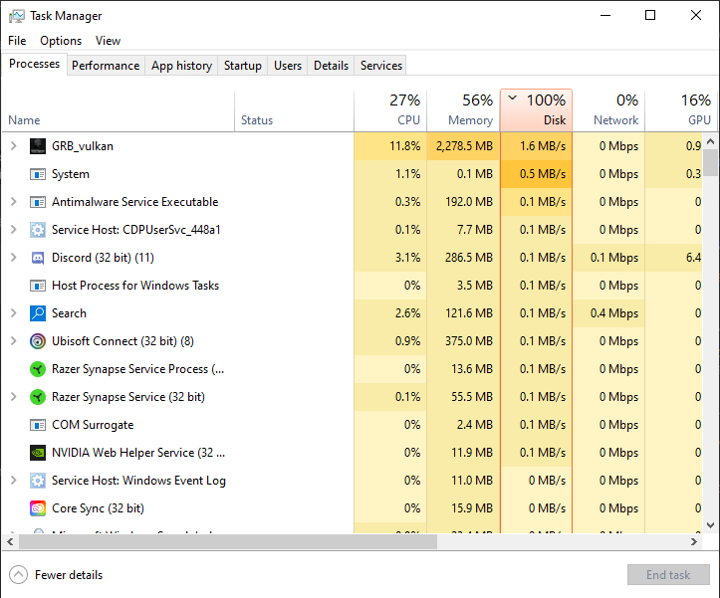Sort by the Network column header

(608, 110)
